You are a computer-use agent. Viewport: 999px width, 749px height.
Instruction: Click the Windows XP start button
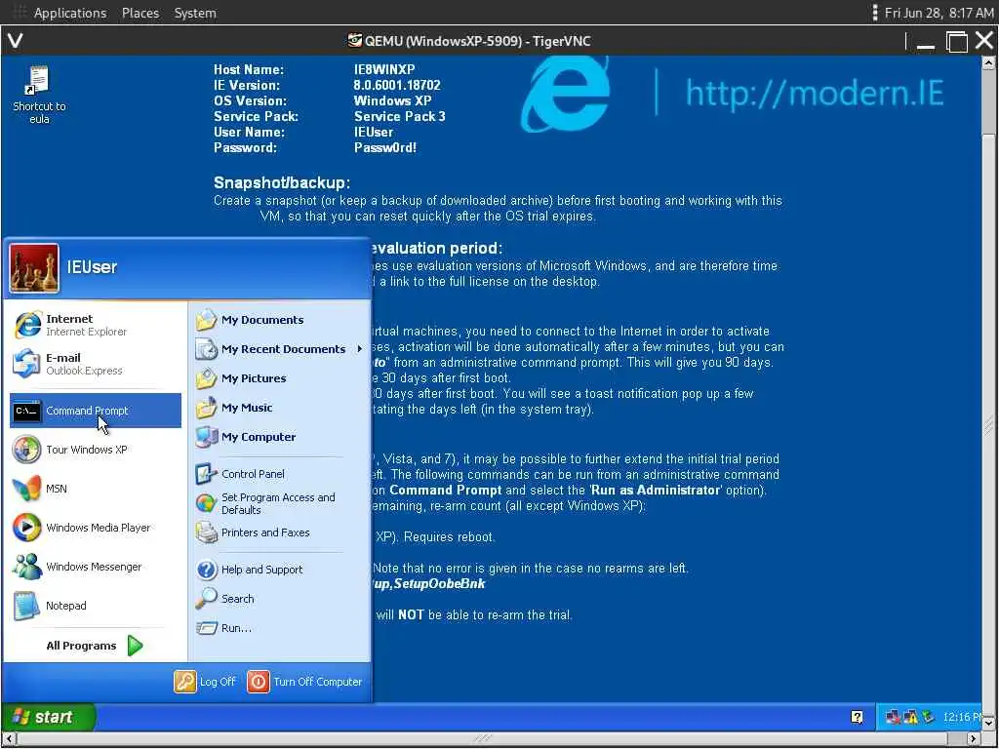click(x=49, y=717)
